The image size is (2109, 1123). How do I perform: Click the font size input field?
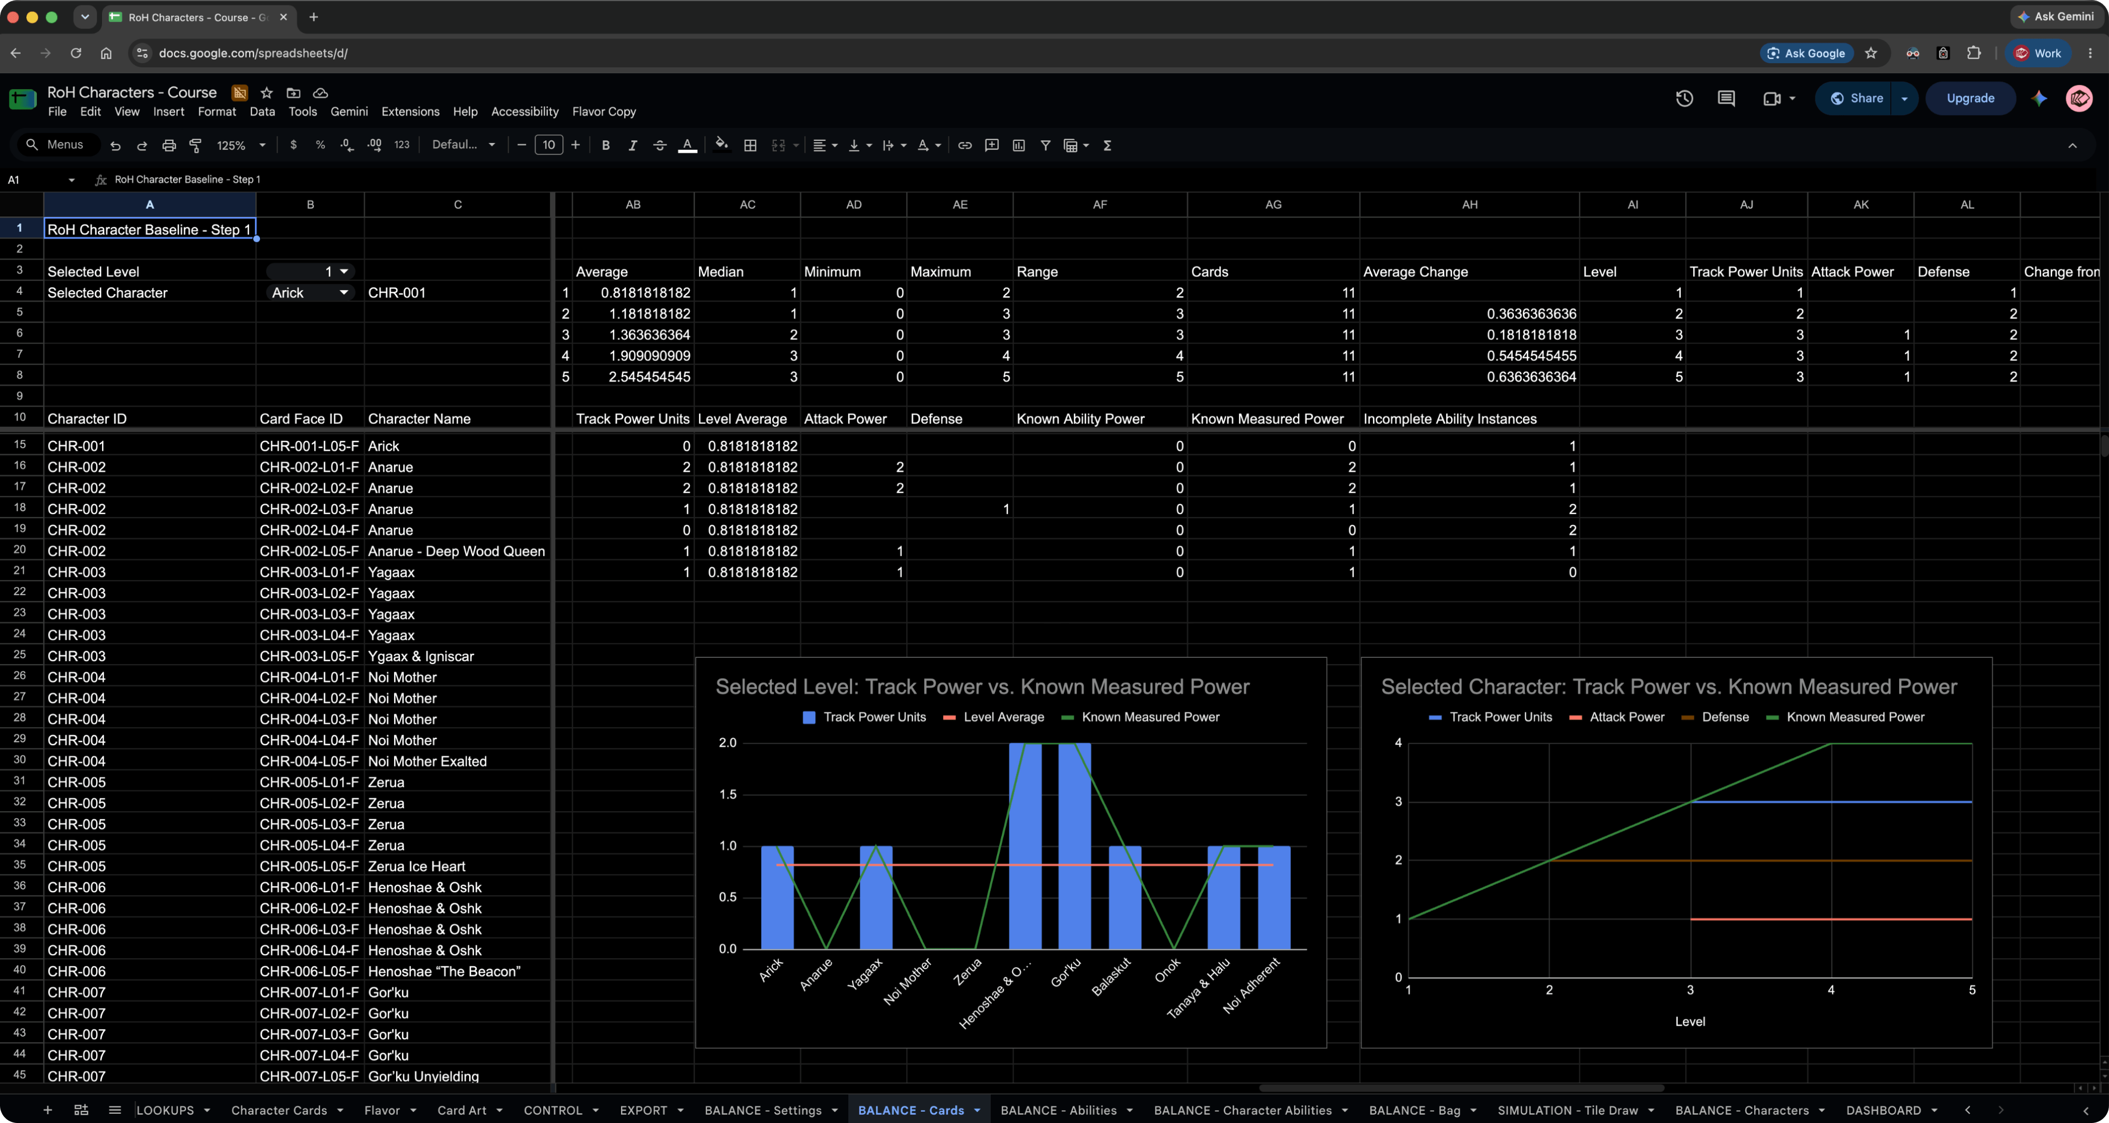coord(548,145)
